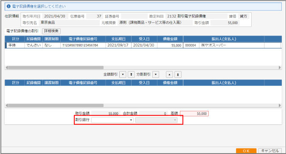
Task: Open the 割引銀行 bank dropdown
Action: 112,120
